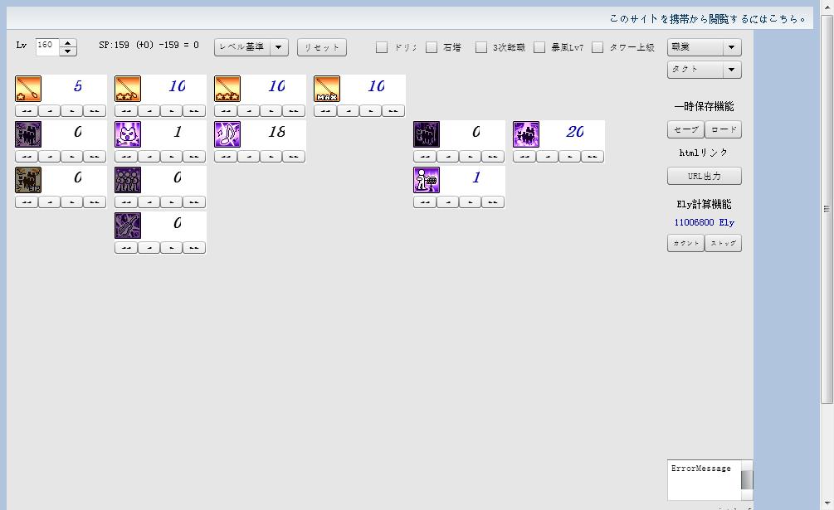The width and height of the screenshot is (834, 510).
Task: Click single-step increase button under conductor skill
Action: pyautogui.click(x=470, y=202)
